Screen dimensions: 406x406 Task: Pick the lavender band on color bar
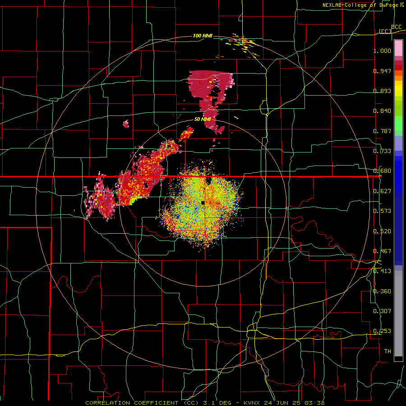(398, 143)
